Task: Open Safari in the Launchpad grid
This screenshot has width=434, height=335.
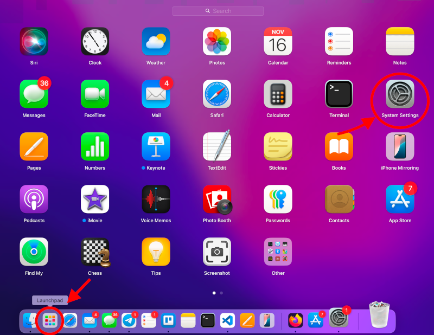Action: (217, 94)
